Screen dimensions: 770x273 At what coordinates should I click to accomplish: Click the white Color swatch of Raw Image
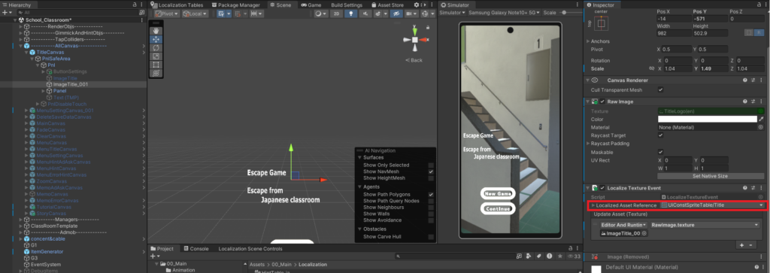pyautogui.click(x=707, y=119)
